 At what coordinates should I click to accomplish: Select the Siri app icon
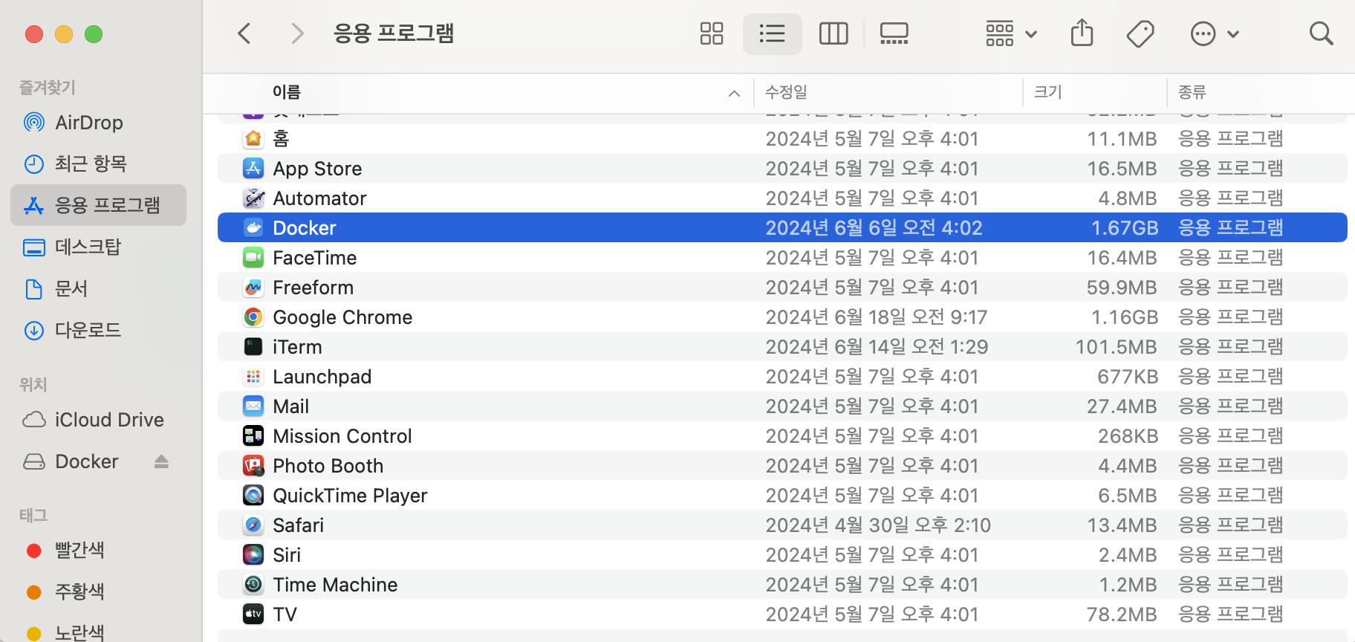tap(253, 554)
